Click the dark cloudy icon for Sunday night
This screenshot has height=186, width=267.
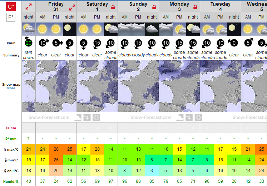click(152, 29)
